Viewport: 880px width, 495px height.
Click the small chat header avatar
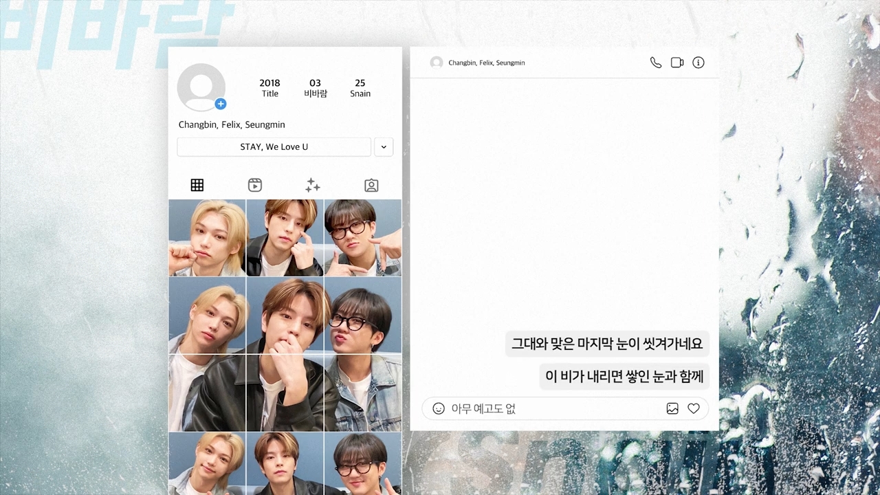click(437, 63)
